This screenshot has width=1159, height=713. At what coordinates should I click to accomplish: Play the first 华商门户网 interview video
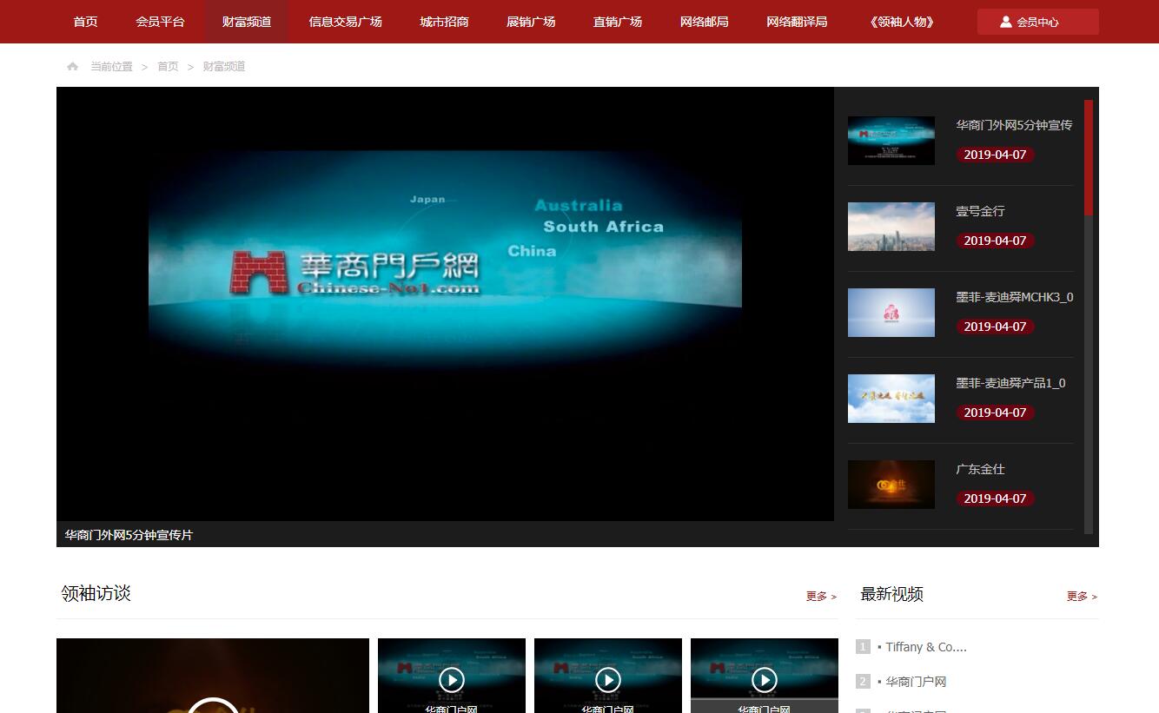coord(452,679)
